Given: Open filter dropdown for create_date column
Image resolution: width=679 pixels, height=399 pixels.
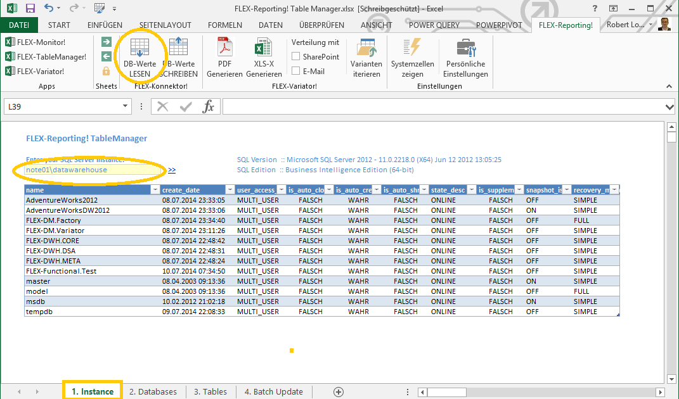Looking at the screenshot, I should 230,190.
